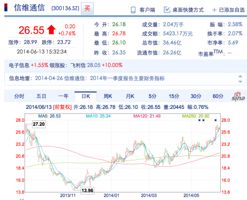Select the 月K chart tab
Image resolution: width=247 pixels, height=200 pixels.
pyautogui.click(x=130, y=96)
